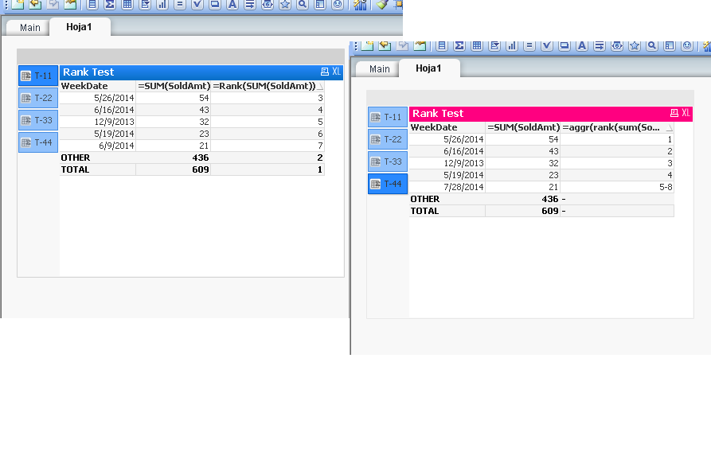
Task: Create Search Object (magnifier) in left window toolbar
Action: coord(303,5)
